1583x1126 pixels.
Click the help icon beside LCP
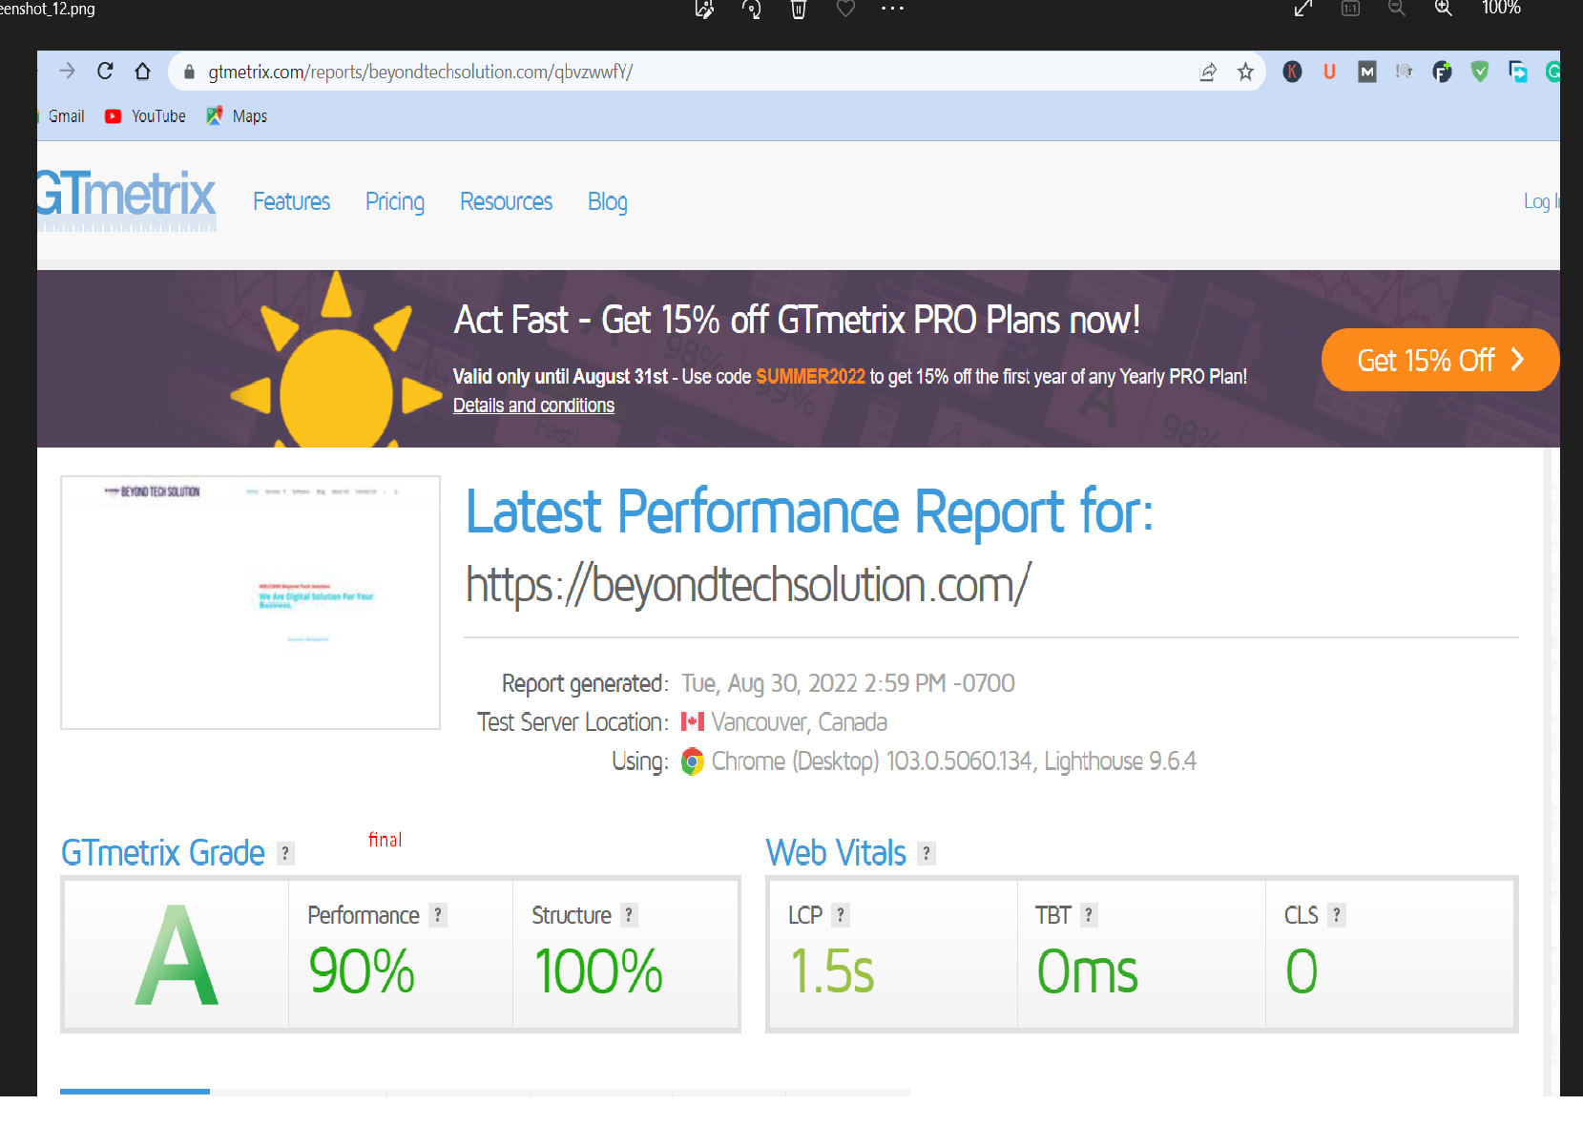[840, 915]
